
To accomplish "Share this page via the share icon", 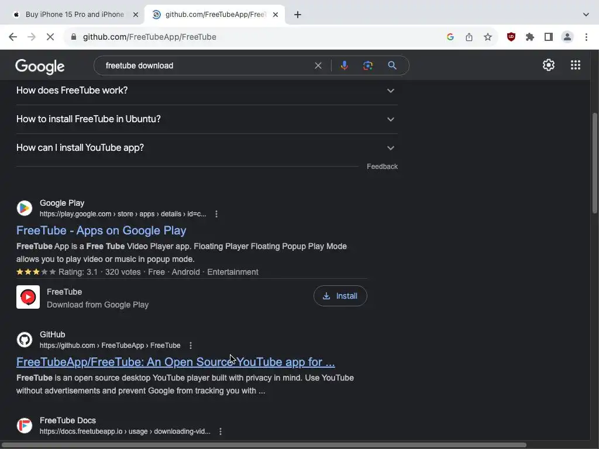I will [x=469, y=37].
